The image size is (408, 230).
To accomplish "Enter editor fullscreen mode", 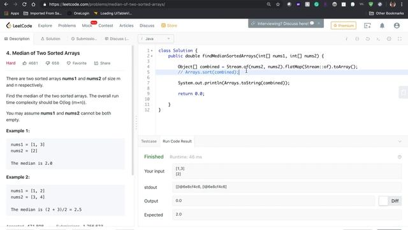I will [400, 38].
